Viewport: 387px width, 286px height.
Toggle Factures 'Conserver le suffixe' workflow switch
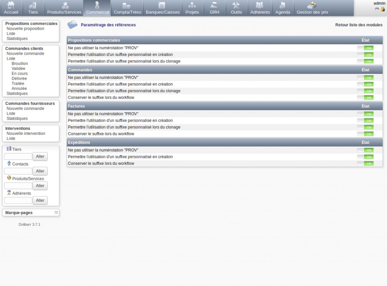tap(365, 134)
